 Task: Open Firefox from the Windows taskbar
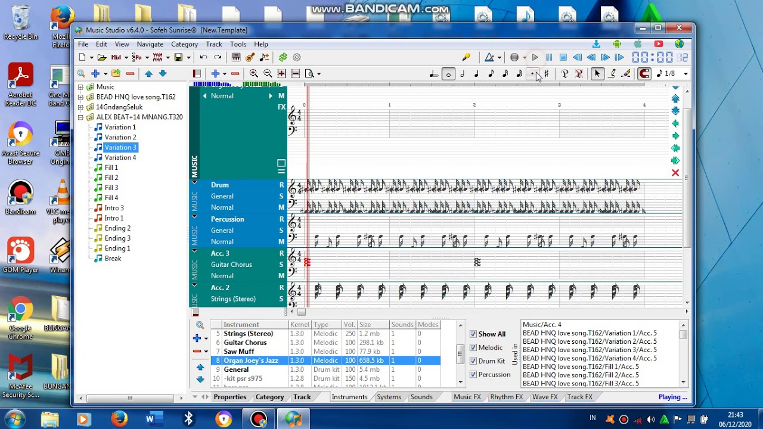click(119, 419)
